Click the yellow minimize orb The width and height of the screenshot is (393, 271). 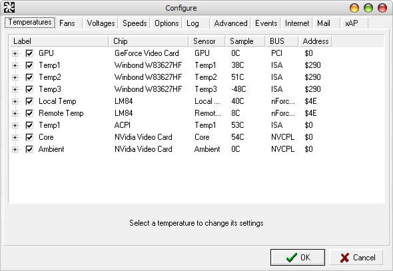(354, 8)
